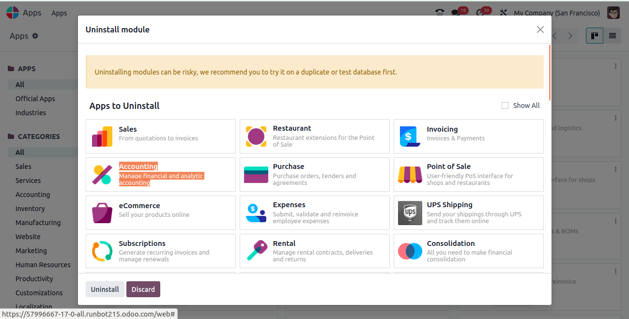Click the highlighted Accounting title
629x319 pixels.
138,167
